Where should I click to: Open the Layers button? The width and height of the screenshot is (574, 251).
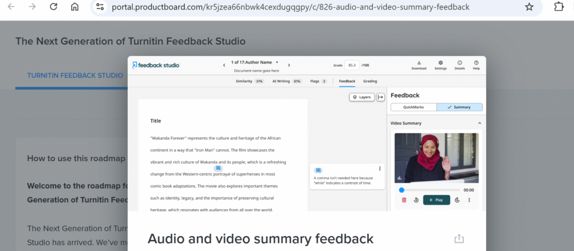[x=362, y=97]
